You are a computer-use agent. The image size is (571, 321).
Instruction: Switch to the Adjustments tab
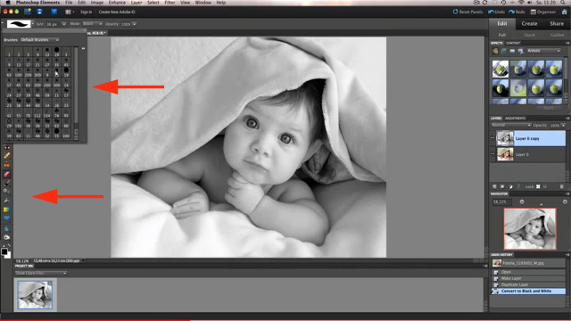(516, 119)
